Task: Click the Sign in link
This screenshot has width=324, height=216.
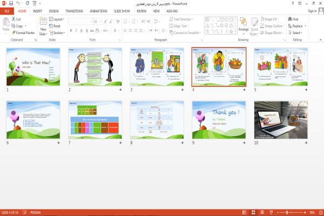Action: point(312,11)
